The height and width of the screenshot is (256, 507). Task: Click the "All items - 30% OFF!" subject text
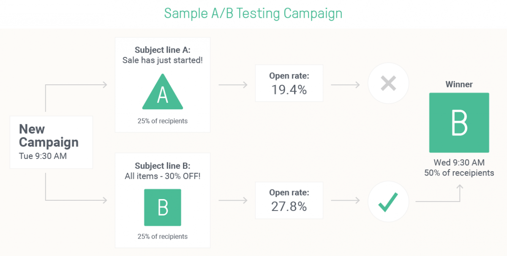pos(163,176)
